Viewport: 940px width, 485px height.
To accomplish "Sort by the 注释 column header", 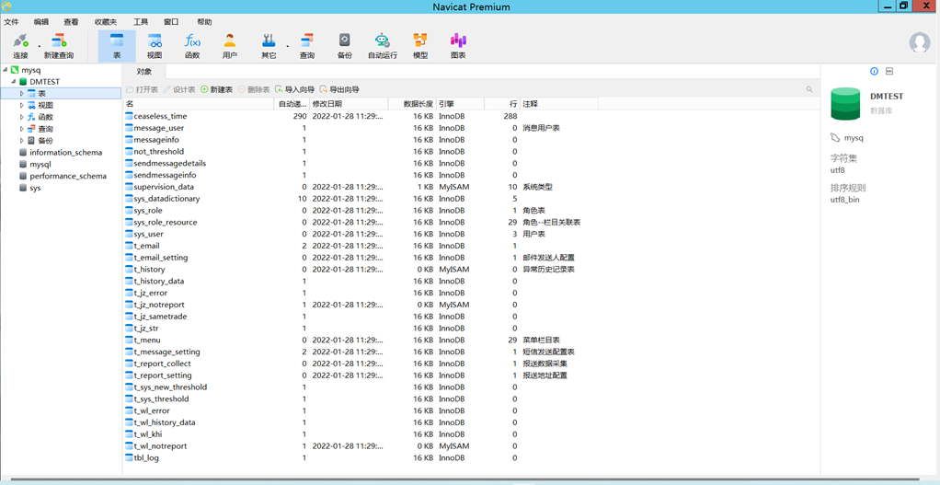I will 558,104.
